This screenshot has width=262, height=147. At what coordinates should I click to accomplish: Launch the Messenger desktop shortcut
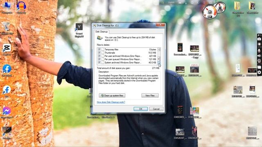pos(7,113)
